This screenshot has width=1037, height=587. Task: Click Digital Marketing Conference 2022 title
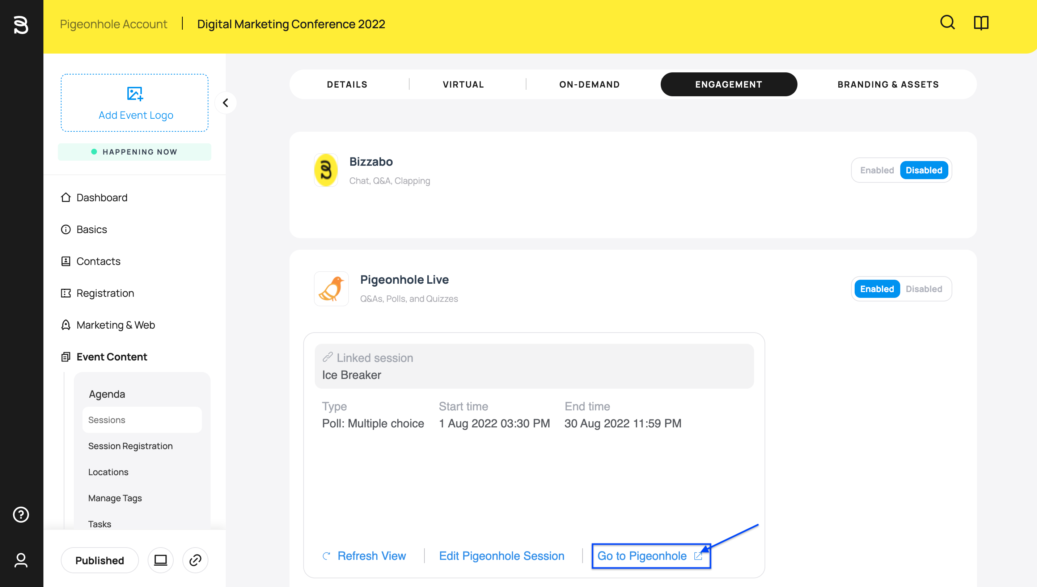pyautogui.click(x=291, y=24)
